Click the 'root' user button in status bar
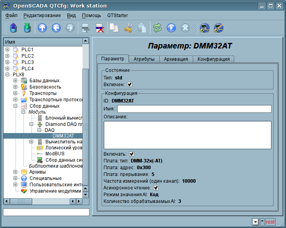Viewport: 286px width, 228px height. [x=270, y=222]
